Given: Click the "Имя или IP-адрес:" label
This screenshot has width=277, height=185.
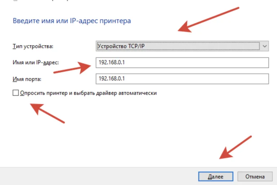Looking at the screenshot, I should click(36, 63).
